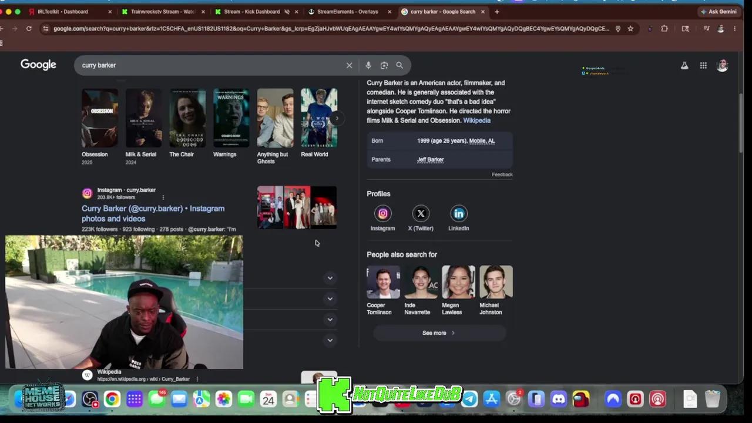Bookmark this page with the star

click(630, 28)
